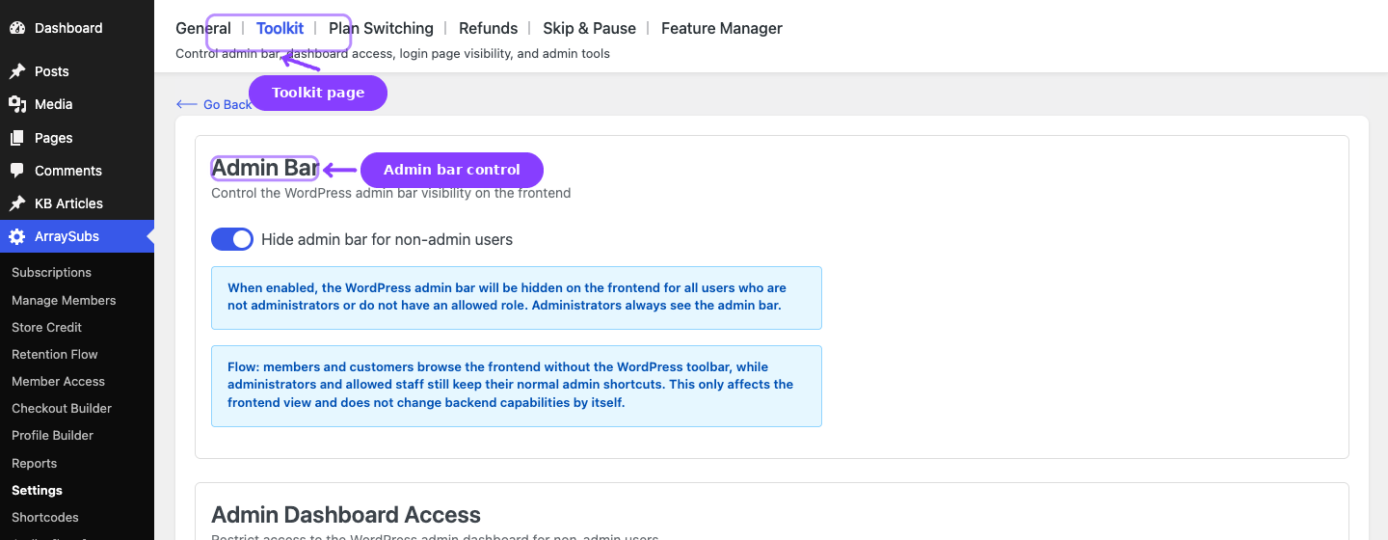Image resolution: width=1388 pixels, height=540 pixels.
Task: Click the 'Flow: members and customers browse' notice
Action: (x=517, y=386)
